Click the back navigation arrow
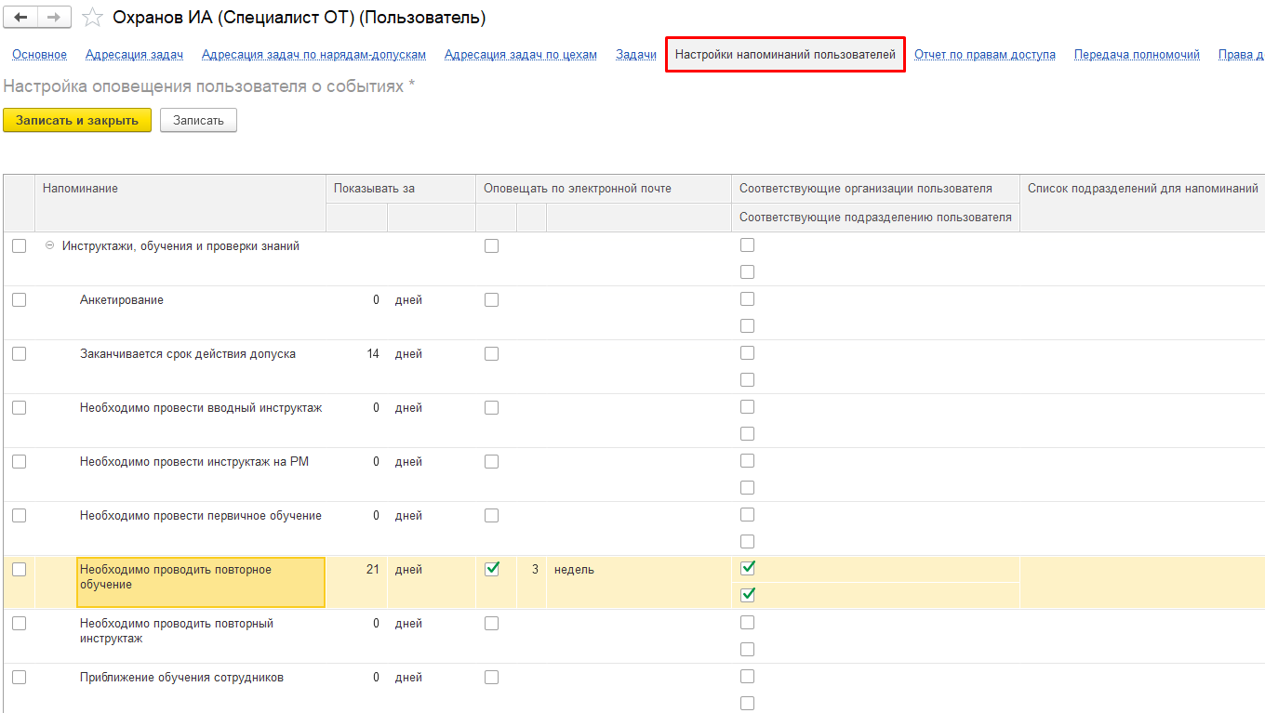Screen dimensions: 1265x713 point(21,18)
